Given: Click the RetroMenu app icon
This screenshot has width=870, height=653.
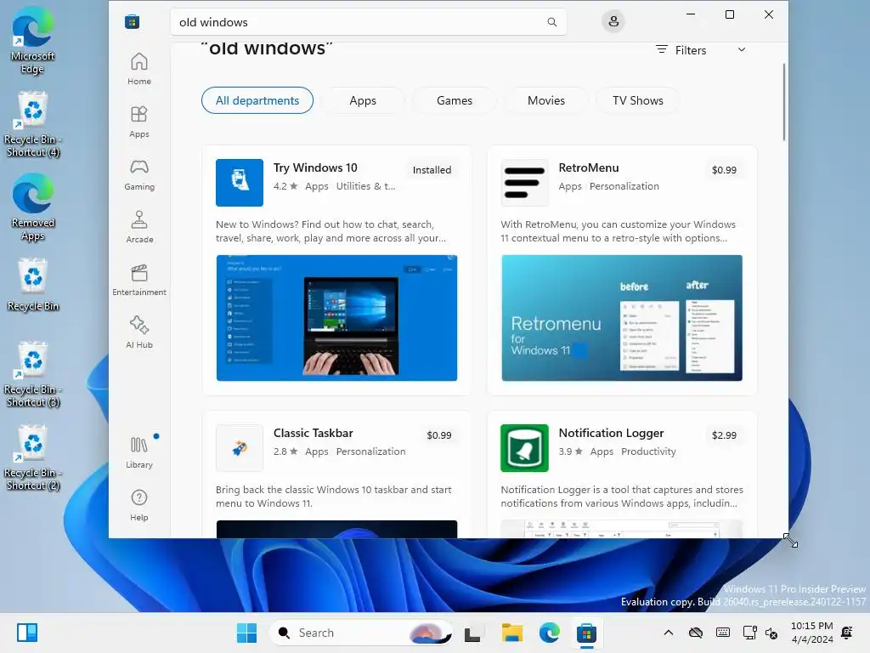Looking at the screenshot, I should tap(524, 183).
